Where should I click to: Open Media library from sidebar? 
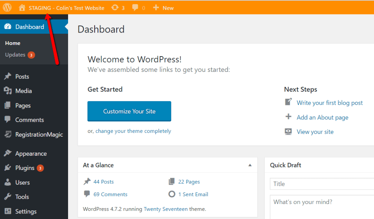pyautogui.click(x=23, y=91)
